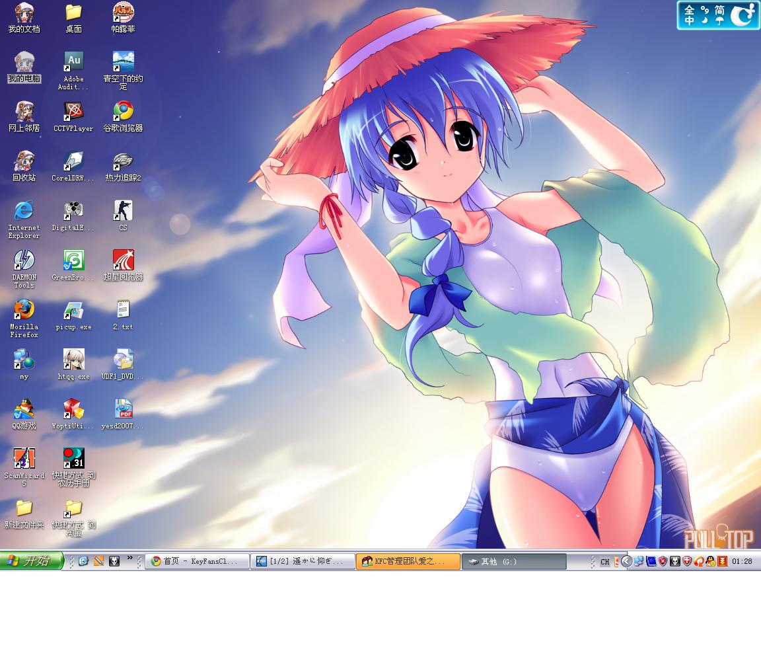Open the 青空下的约定 game shortcut
This screenshot has height=661, width=761.
point(124,71)
